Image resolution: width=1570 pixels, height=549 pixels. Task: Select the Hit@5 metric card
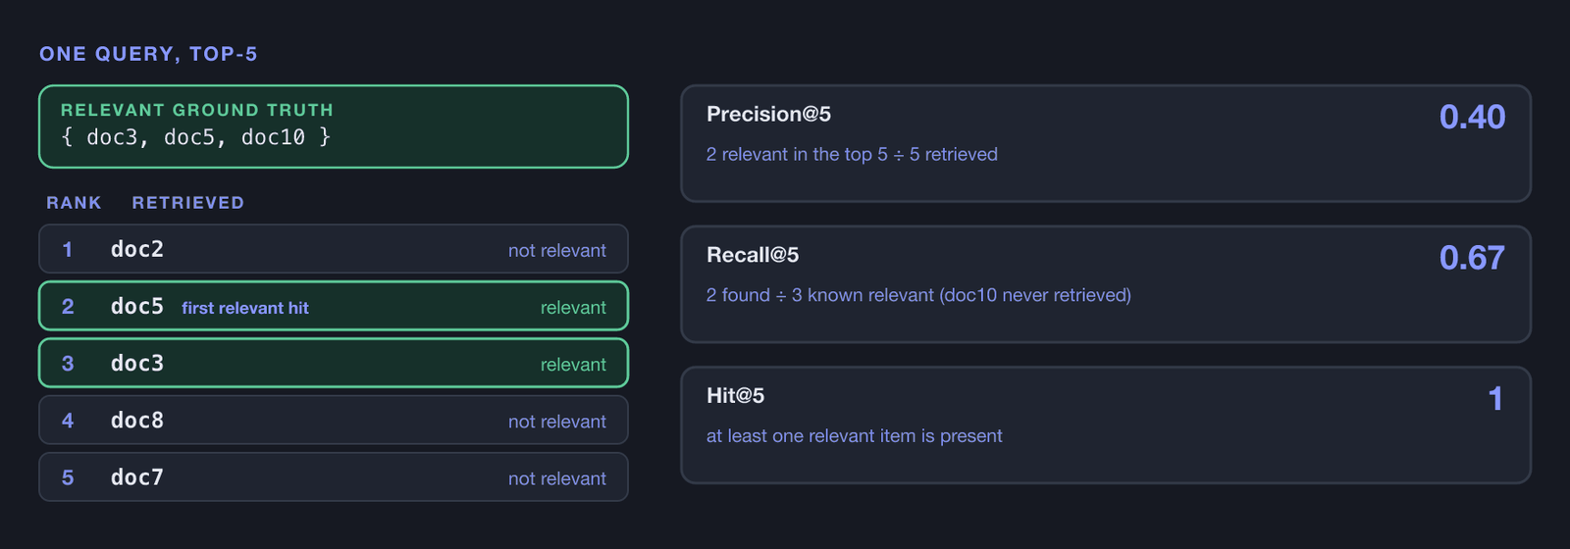pos(1106,425)
